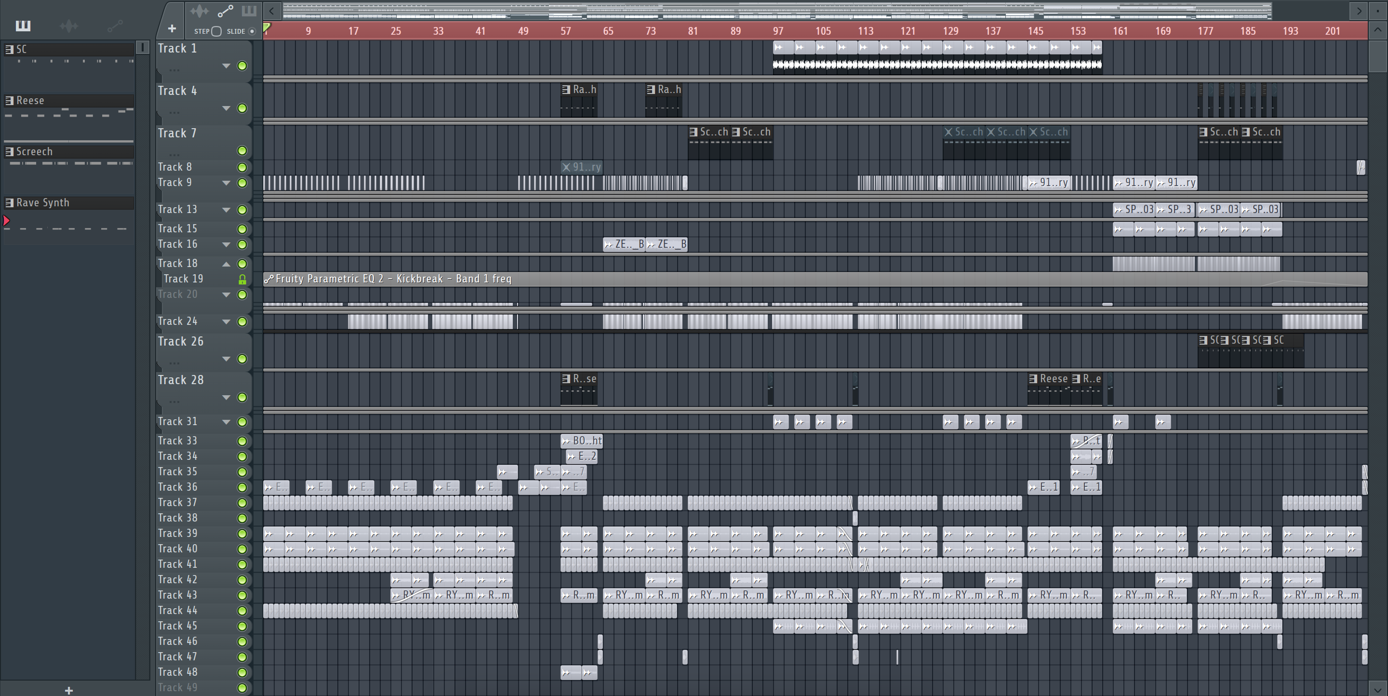Focus automation clips with the playlist toolbar icon

click(x=225, y=11)
